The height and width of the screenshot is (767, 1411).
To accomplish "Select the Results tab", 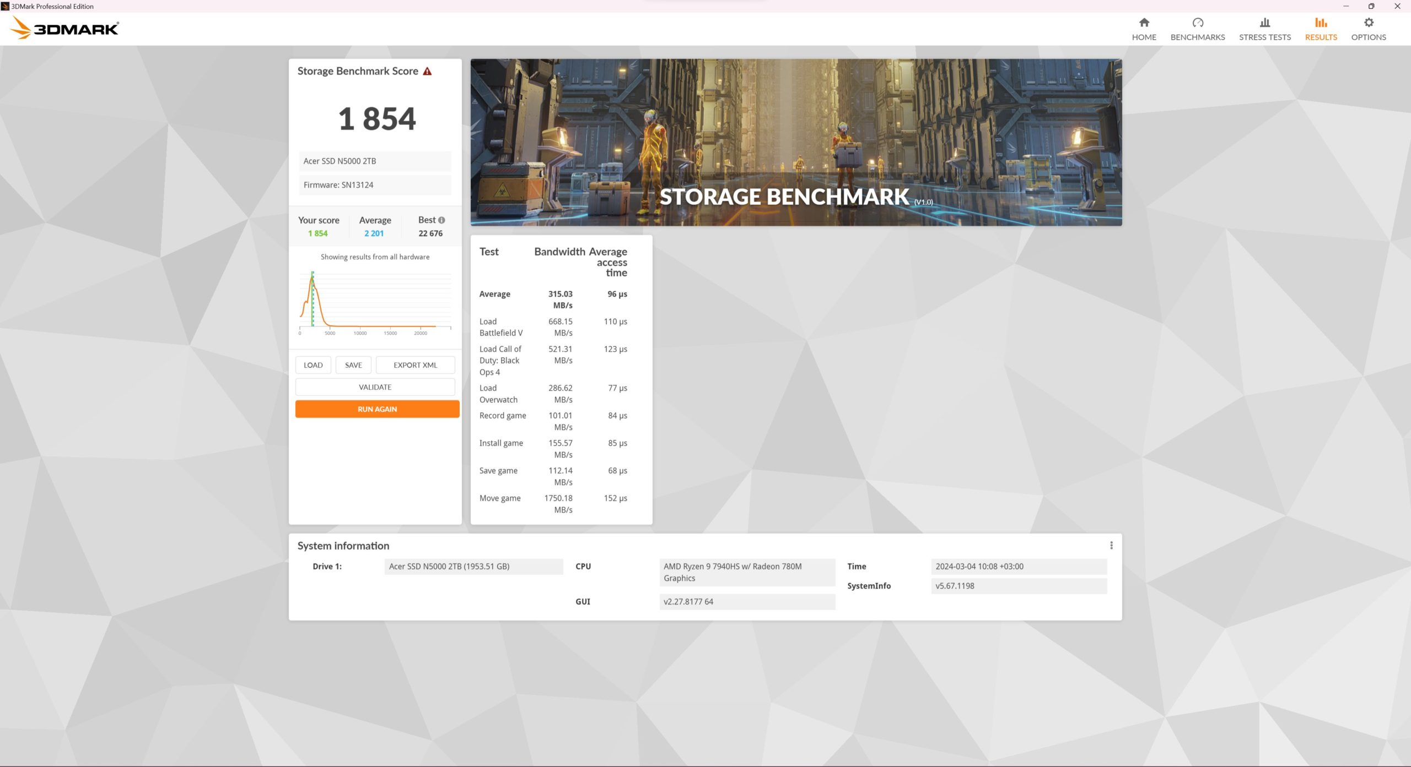I will tap(1321, 29).
